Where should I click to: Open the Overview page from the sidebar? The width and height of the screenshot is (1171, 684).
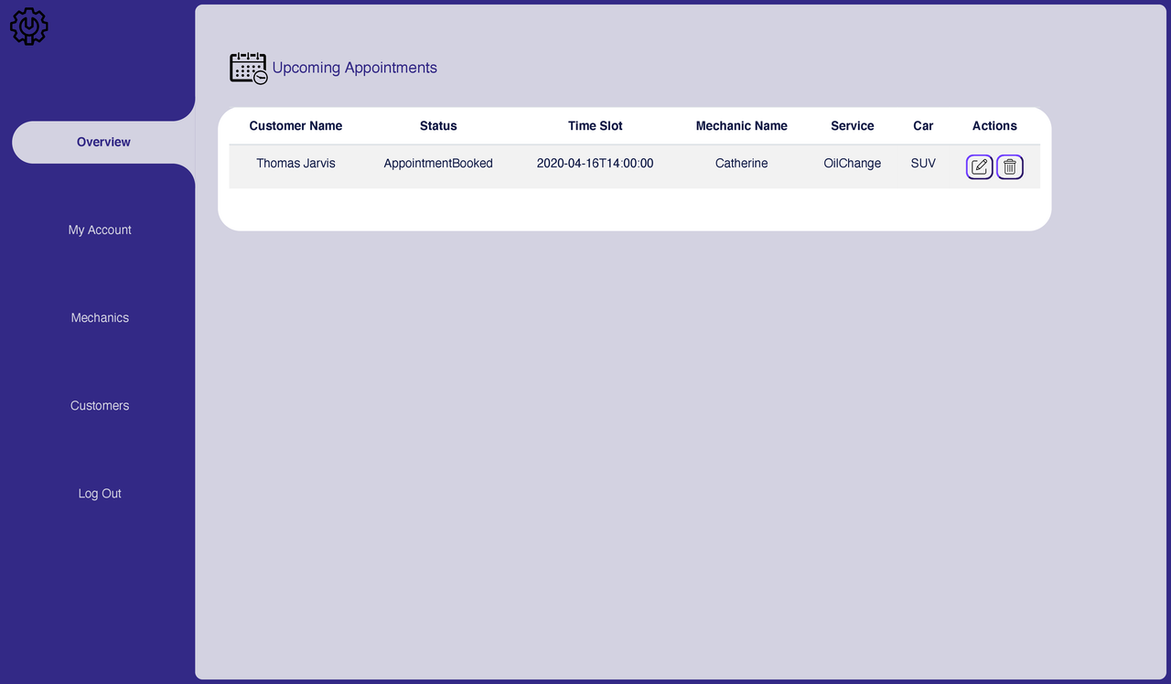tap(103, 142)
